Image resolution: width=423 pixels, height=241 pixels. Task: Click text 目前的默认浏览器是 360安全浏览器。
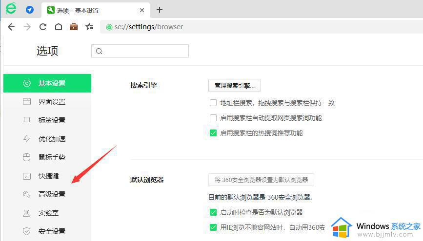[x=262, y=197]
